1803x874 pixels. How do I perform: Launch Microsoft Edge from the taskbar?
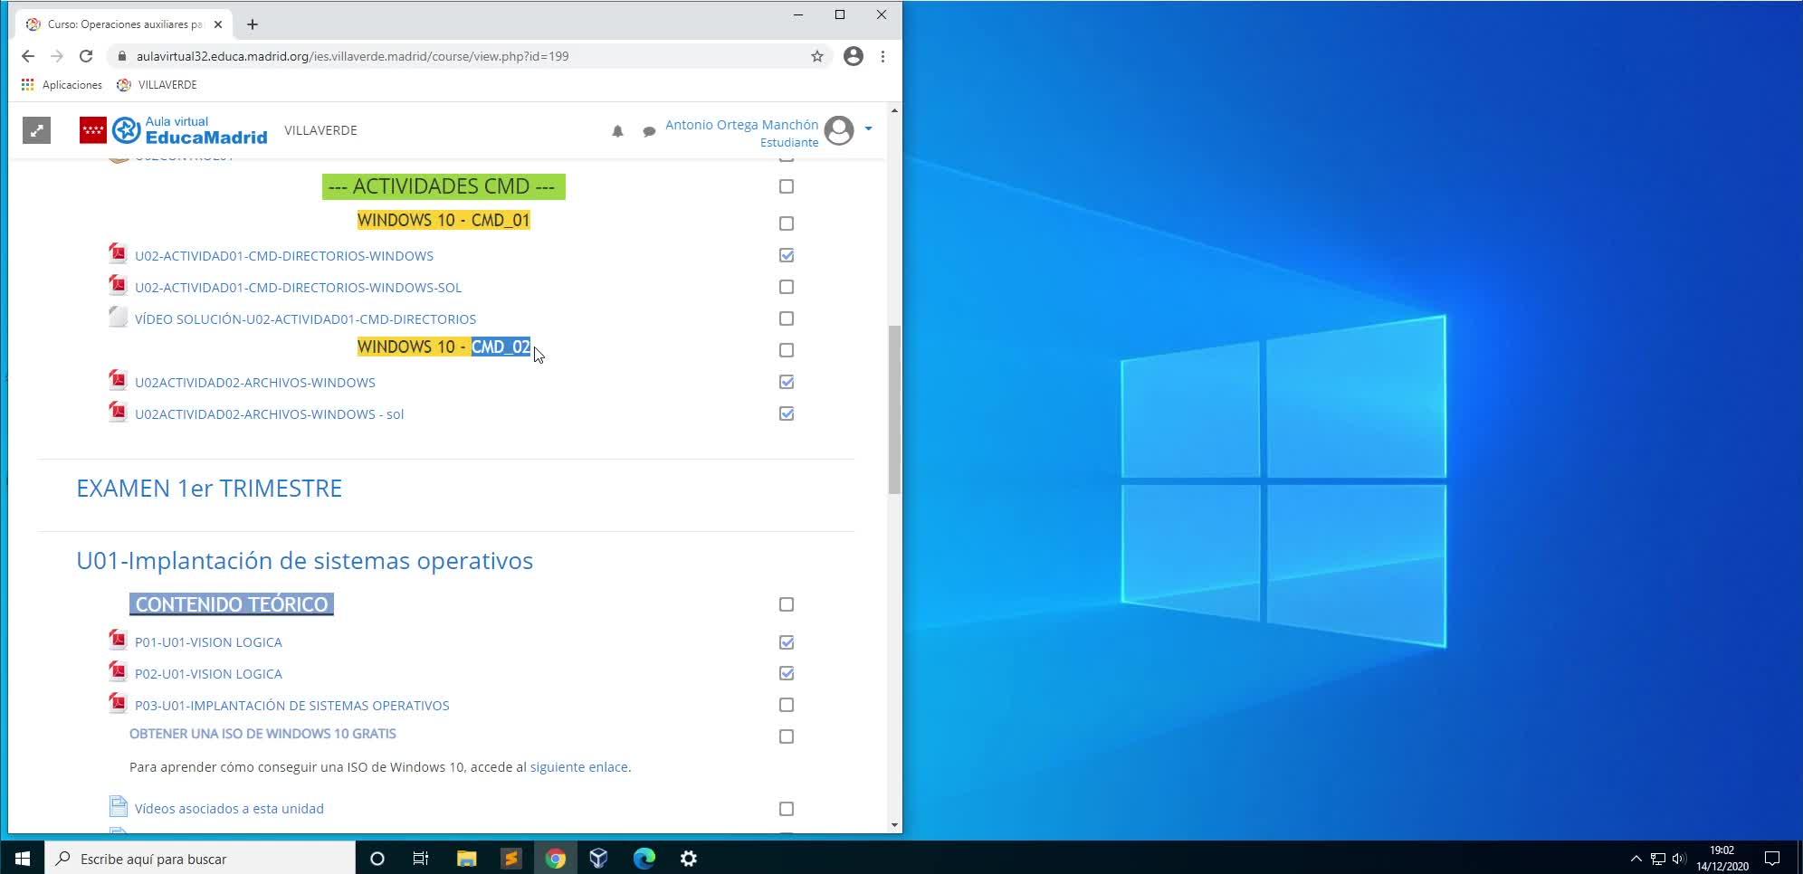644,859
